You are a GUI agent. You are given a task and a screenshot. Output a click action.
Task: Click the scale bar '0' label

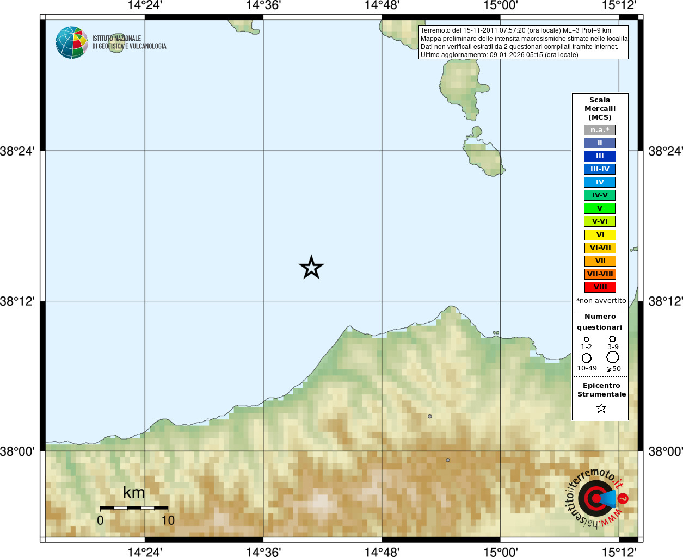tap(100, 521)
